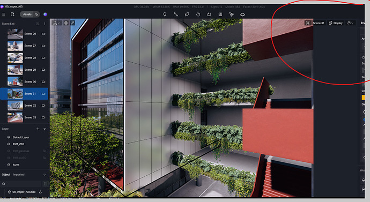Open the Assets library button
Image resolution: width=370 pixels, height=202 pixels.
[x=29, y=14]
